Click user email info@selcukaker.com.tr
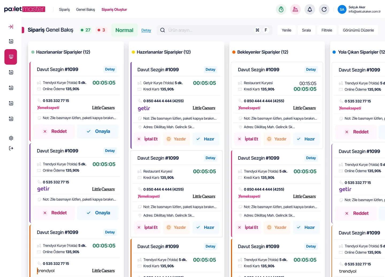The image size is (385, 277). coord(364,11)
